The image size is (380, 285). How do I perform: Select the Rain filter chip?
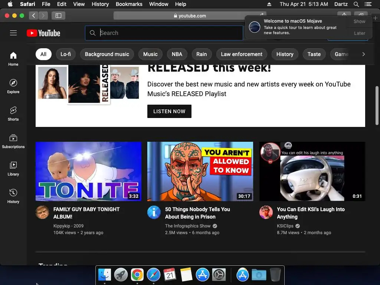(202, 54)
